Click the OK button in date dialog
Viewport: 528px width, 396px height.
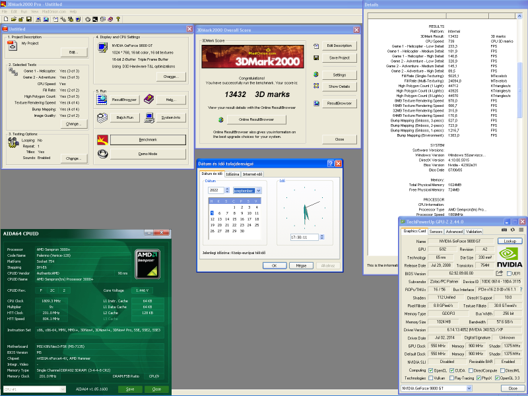pos(274,265)
